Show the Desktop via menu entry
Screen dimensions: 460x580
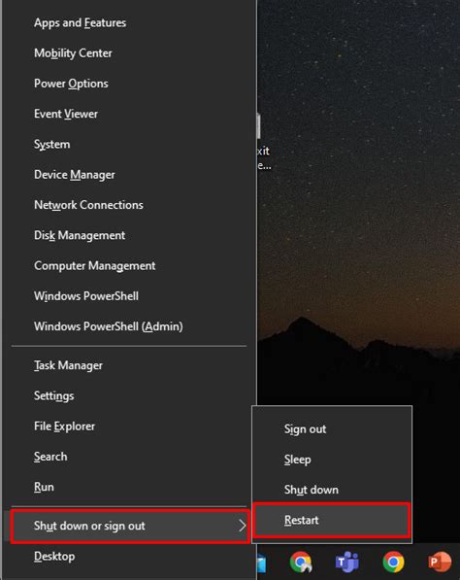click(129, 557)
